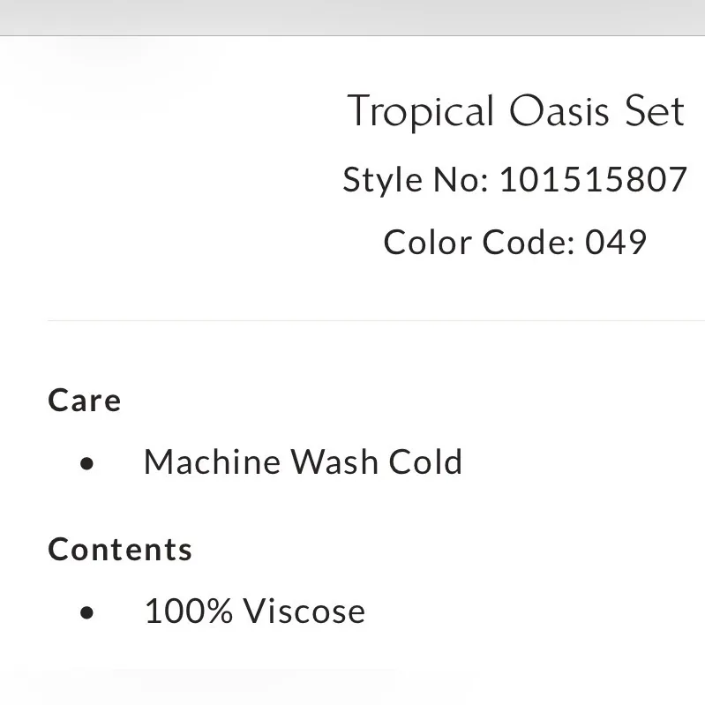
Task: Click the "100%" percentage text
Action: click(x=188, y=611)
